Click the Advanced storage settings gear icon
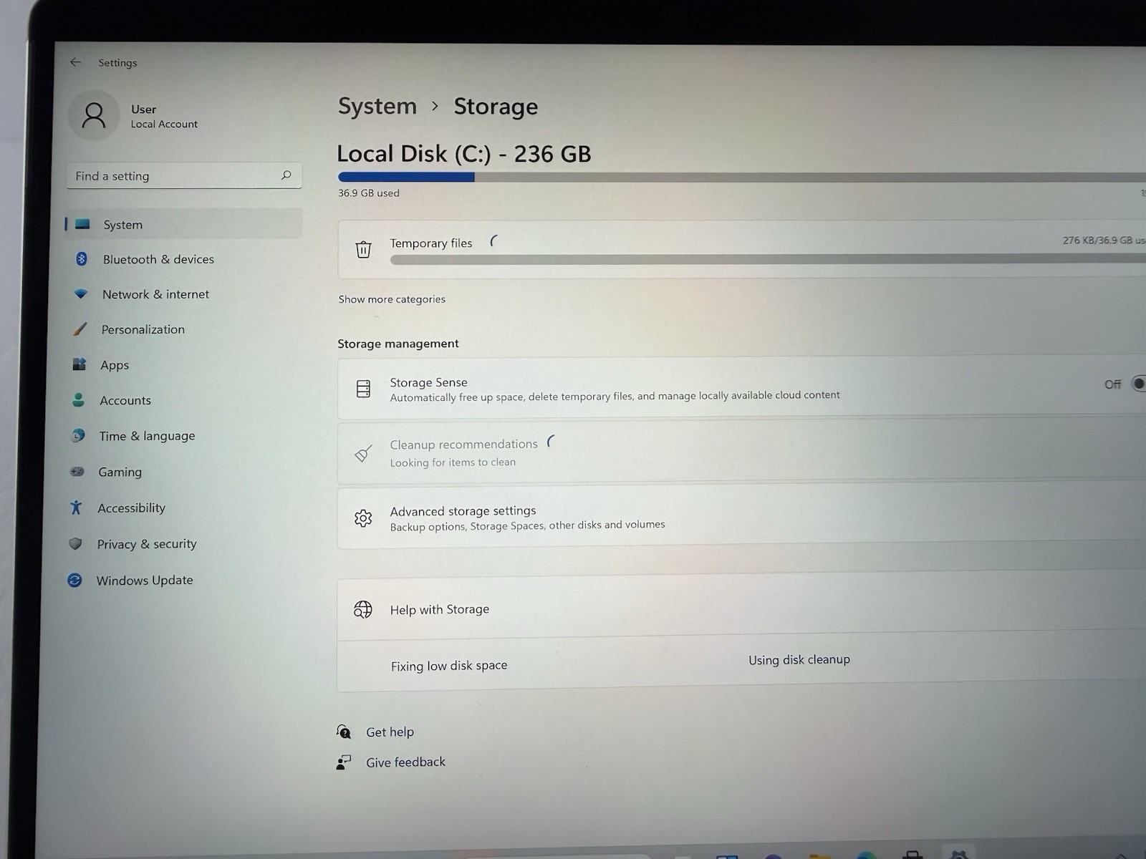The image size is (1146, 859). click(363, 518)
